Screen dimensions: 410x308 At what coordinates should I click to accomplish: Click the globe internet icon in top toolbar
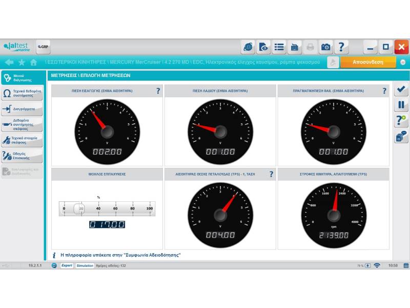248,47
